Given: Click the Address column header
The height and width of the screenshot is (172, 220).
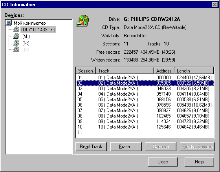Looking at the screenshot, I should tap(164, 71).
